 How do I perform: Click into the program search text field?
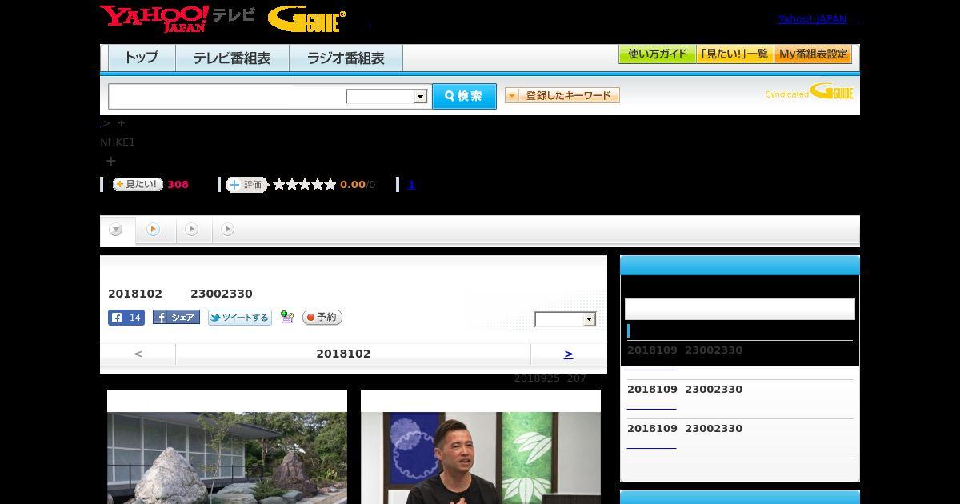click(x=226, y=96)
